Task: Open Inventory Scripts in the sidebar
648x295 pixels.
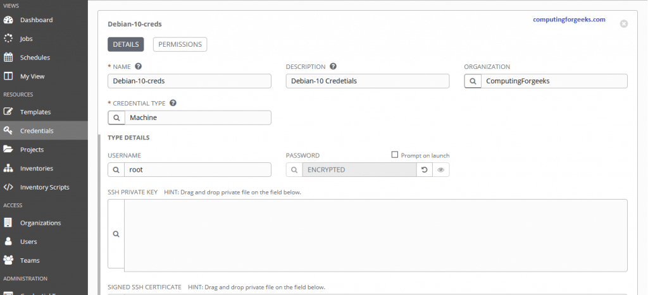Action: 44,188
